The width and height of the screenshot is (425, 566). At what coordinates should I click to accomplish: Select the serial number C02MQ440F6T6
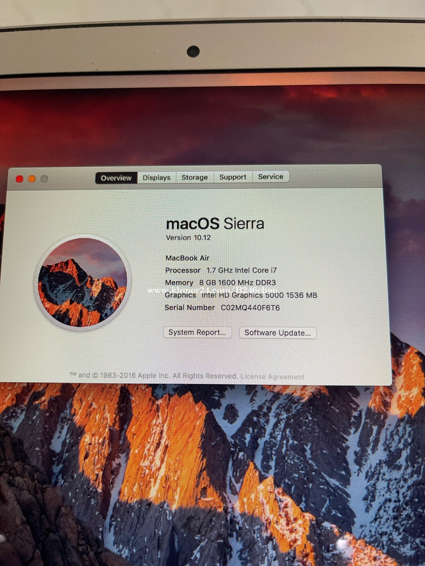[250, 308]
